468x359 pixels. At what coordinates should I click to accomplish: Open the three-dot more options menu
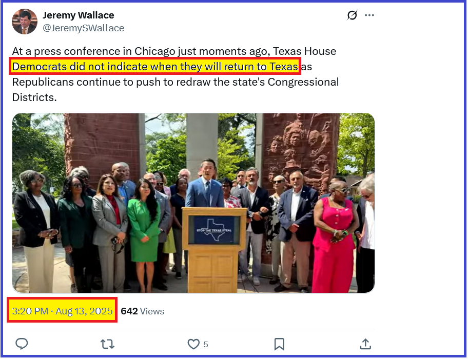click(x=369, y=15)
